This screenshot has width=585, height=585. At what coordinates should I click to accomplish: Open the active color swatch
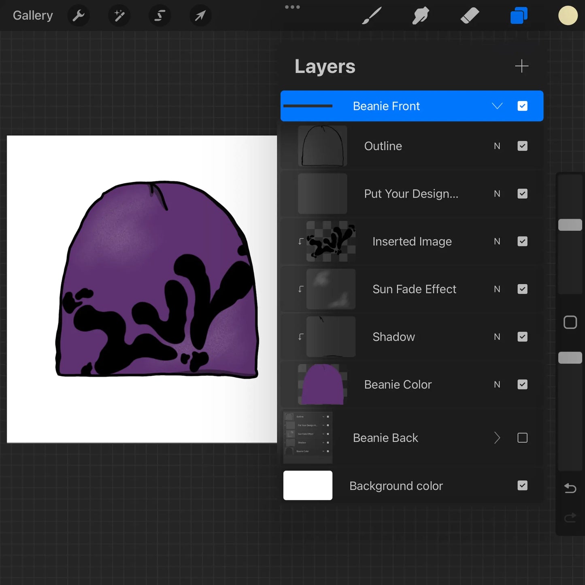(x=568, y=15)
